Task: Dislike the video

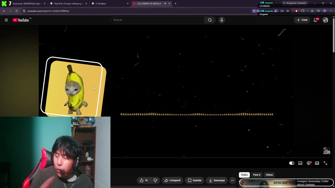Action: pyautogui.click(x=155, y=180)
